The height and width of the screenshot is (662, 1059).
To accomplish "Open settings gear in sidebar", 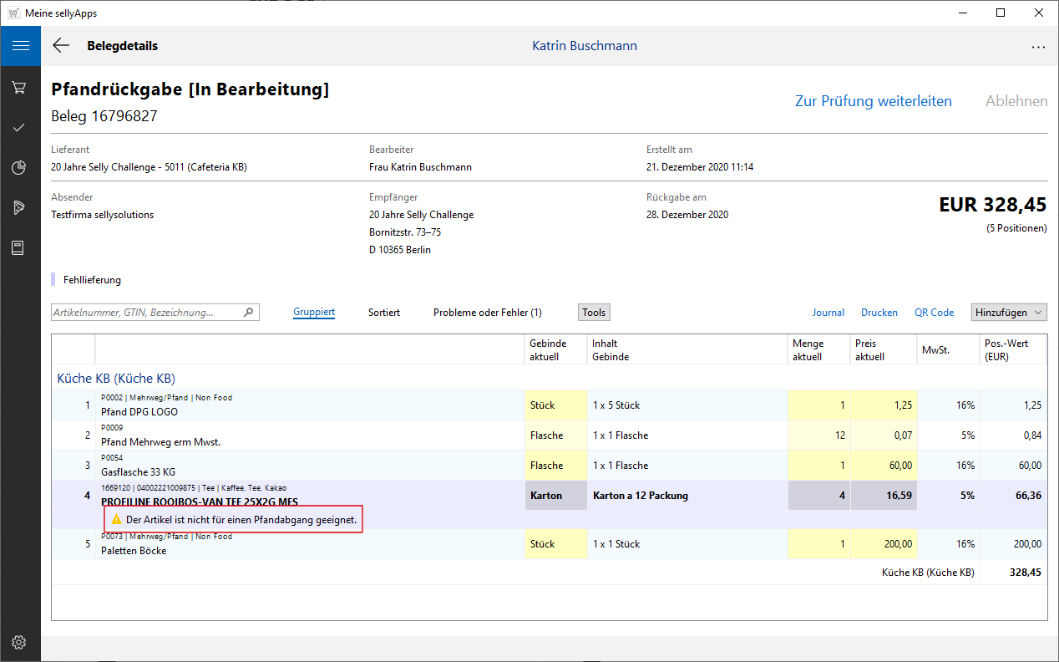I will click(x=20, y=642).
